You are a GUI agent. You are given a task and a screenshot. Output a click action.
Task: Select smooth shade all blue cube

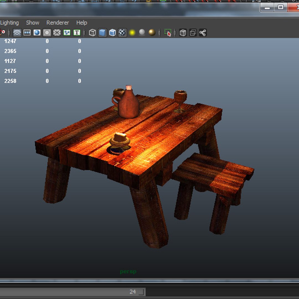102,33
